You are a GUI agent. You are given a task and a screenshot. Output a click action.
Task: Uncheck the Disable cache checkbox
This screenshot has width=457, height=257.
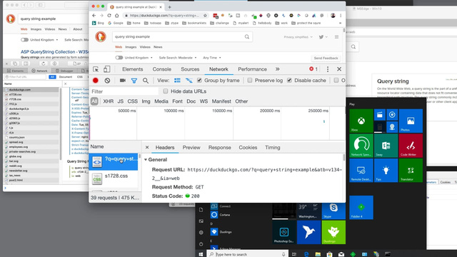(289, 80)
